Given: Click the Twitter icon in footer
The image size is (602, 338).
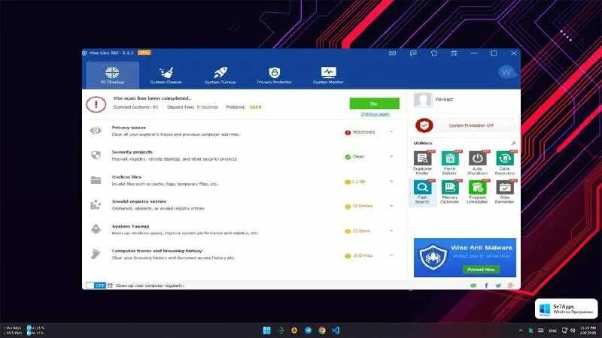Looking at the screenshot, I should 498,285.
